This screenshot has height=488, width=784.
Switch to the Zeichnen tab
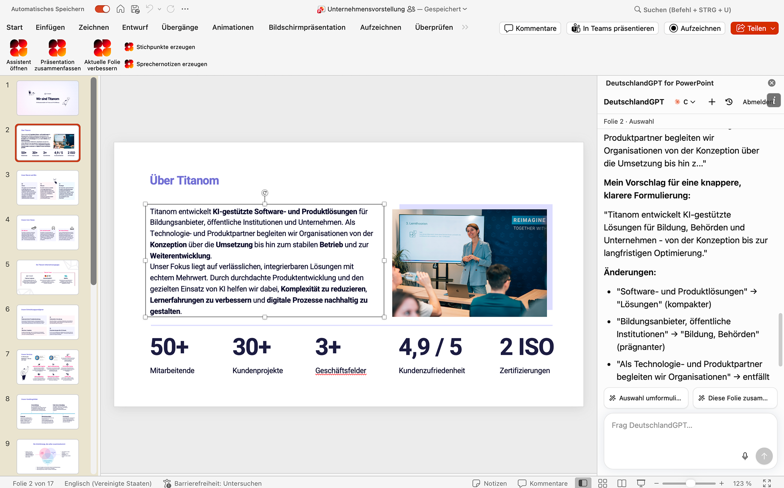(x=94, y=27)
